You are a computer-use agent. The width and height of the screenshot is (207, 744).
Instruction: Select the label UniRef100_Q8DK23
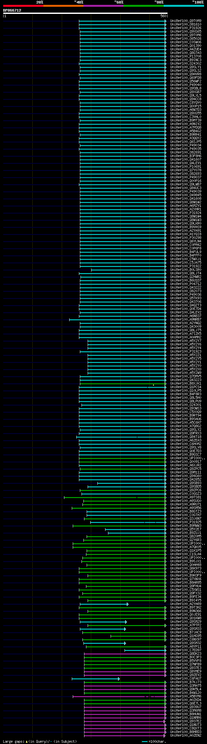186,654
